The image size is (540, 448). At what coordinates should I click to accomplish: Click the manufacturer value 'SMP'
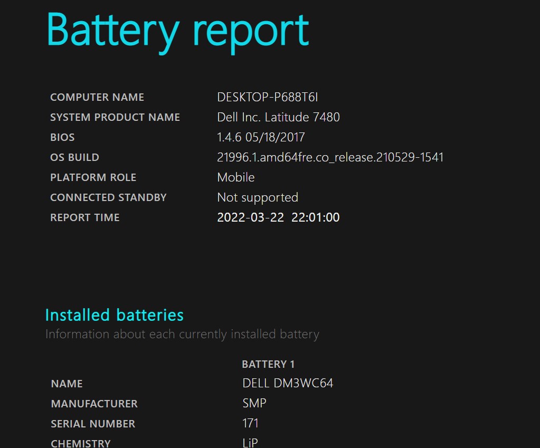(254, 403)
